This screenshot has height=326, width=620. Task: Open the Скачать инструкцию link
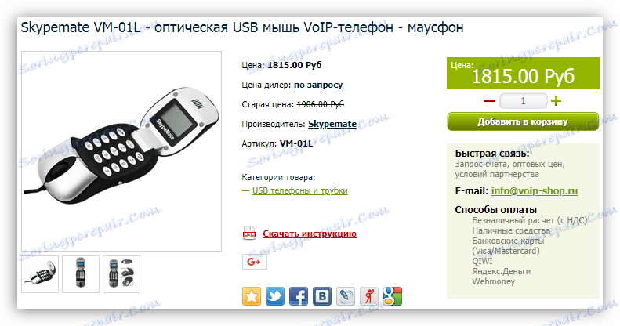310,234
